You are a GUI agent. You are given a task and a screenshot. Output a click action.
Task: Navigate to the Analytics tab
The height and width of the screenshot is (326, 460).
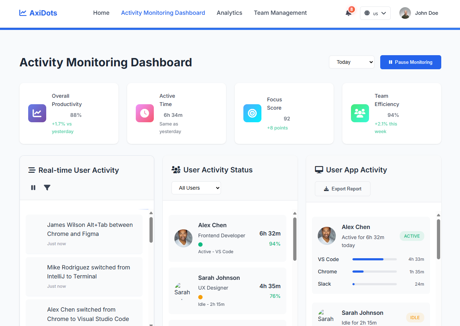(x=229, y=13)
